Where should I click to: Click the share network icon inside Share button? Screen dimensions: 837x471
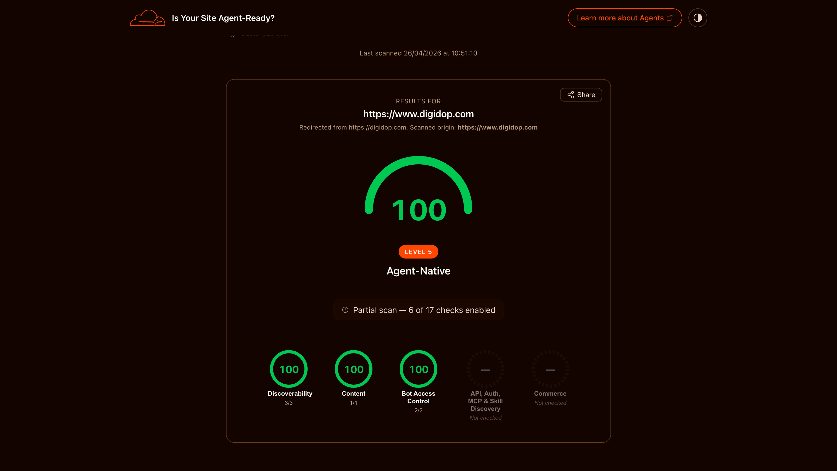coord(571,94)
